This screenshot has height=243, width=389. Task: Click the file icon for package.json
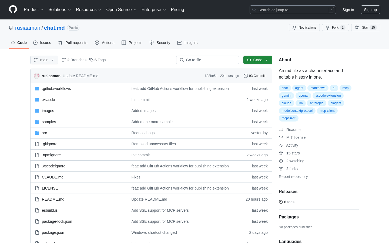click(37, 232)
